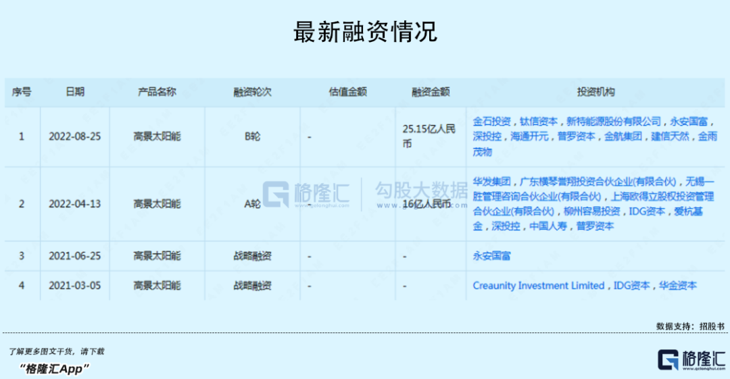Open the 建信天然 investor link
This screenshot has height=379, width=730.
tap(670, 136)
